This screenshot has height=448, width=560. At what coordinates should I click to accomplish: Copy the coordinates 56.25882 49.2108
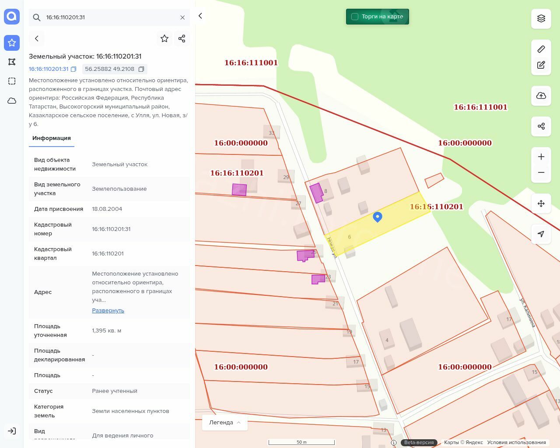pyautogui.click(x=141, y=69)
